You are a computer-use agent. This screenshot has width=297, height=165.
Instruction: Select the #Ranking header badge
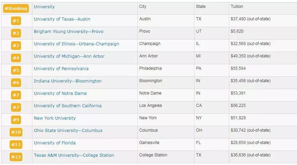coord(16,8)
